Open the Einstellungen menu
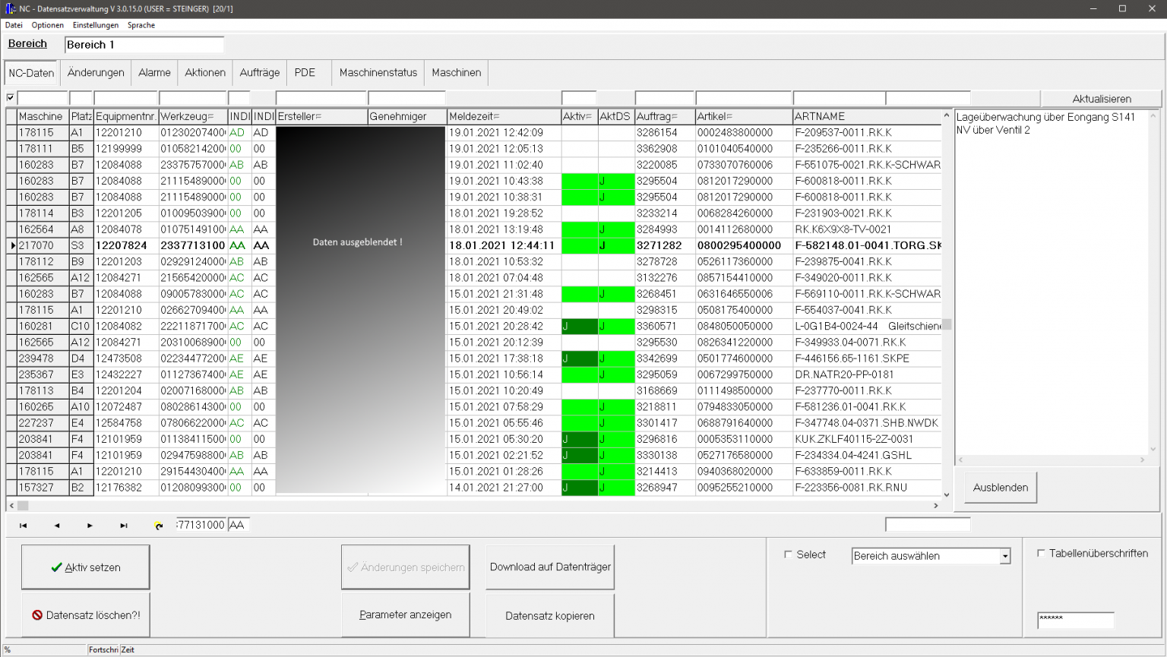The width and height of the screenshot is (1167, 657). (x=96, y=25)
